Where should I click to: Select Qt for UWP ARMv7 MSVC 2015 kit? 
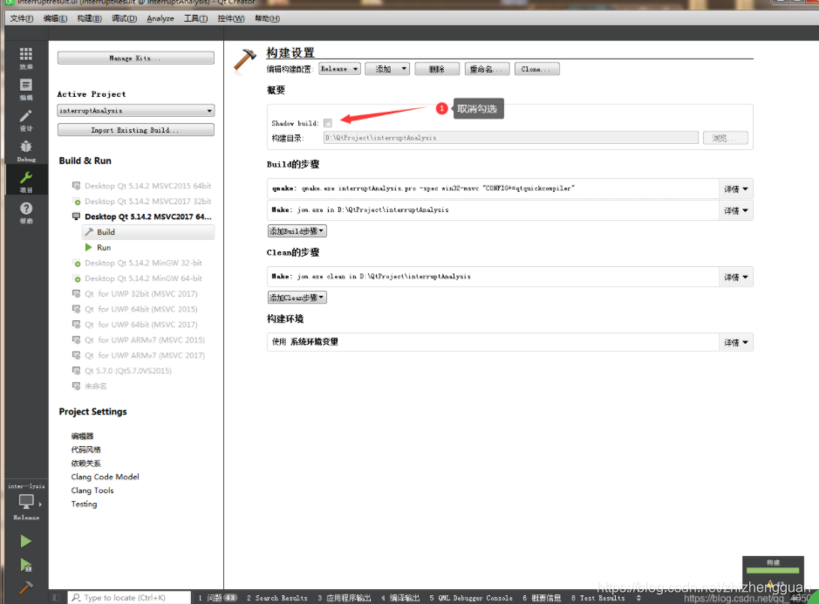point(145,340)
